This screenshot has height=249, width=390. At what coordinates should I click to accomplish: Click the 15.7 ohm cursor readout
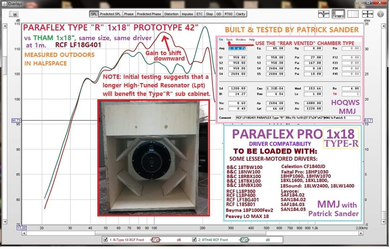click(x=368, y=121)
